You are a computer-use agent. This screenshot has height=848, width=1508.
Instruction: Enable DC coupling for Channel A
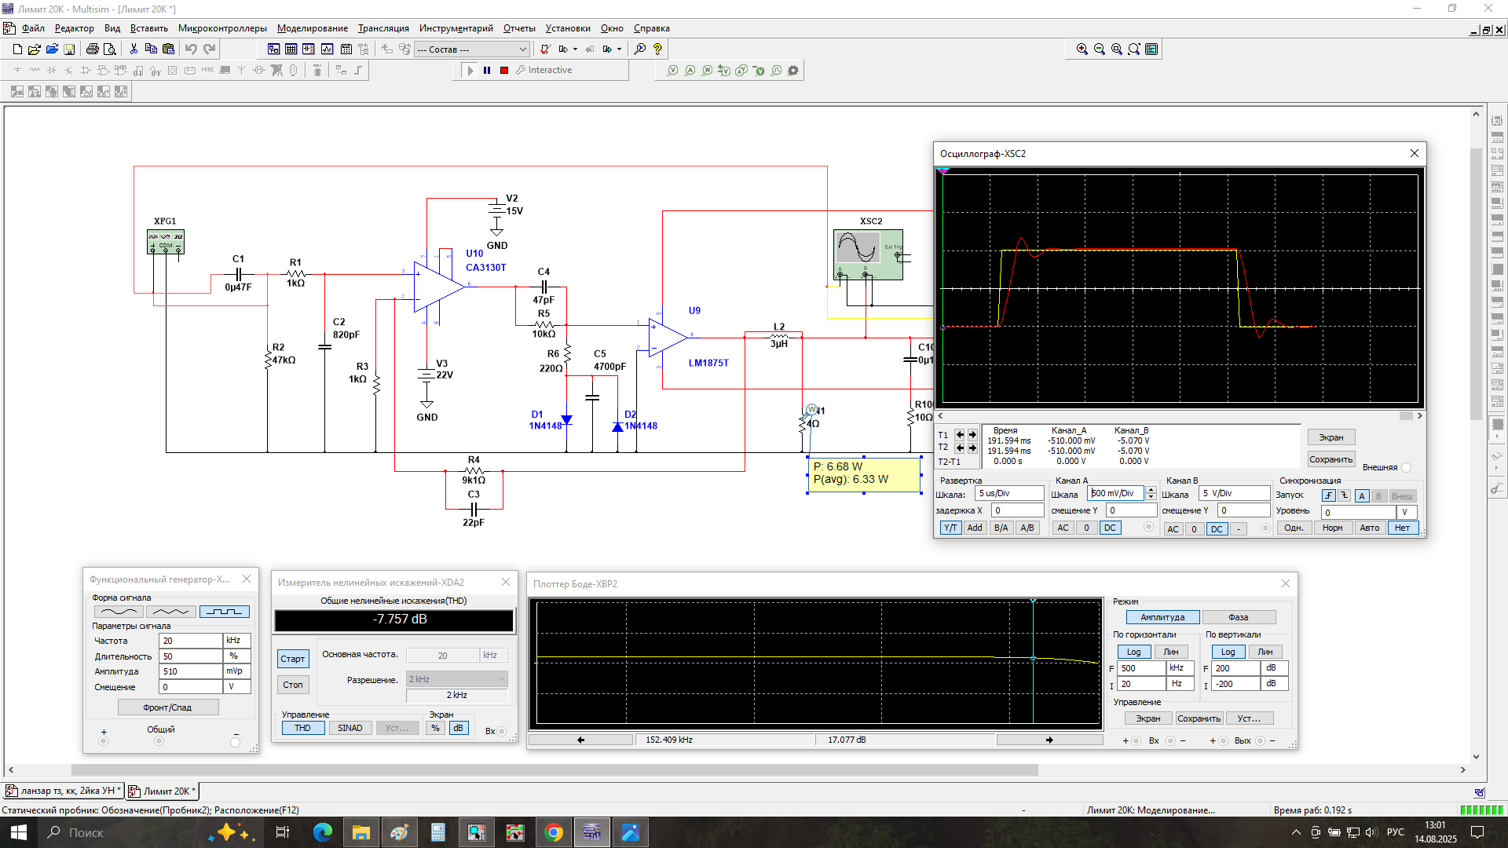(x=1109, y=528)
